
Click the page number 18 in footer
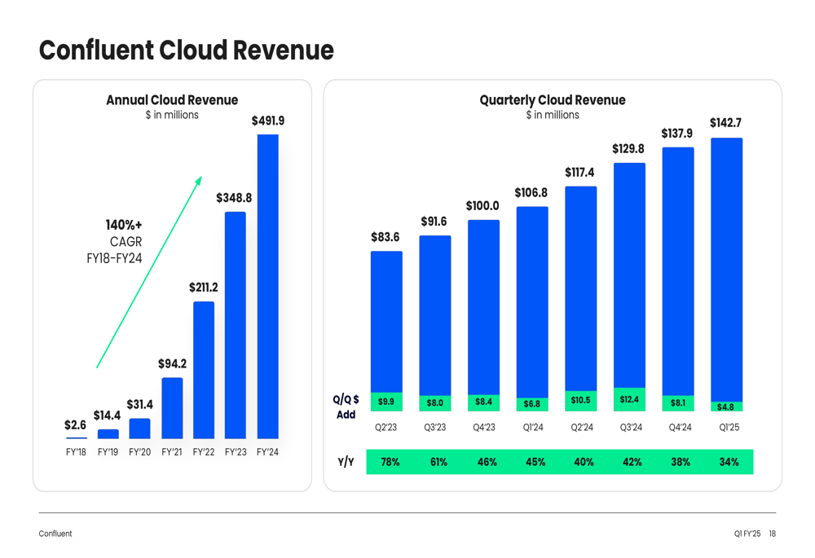click(772, 534)
